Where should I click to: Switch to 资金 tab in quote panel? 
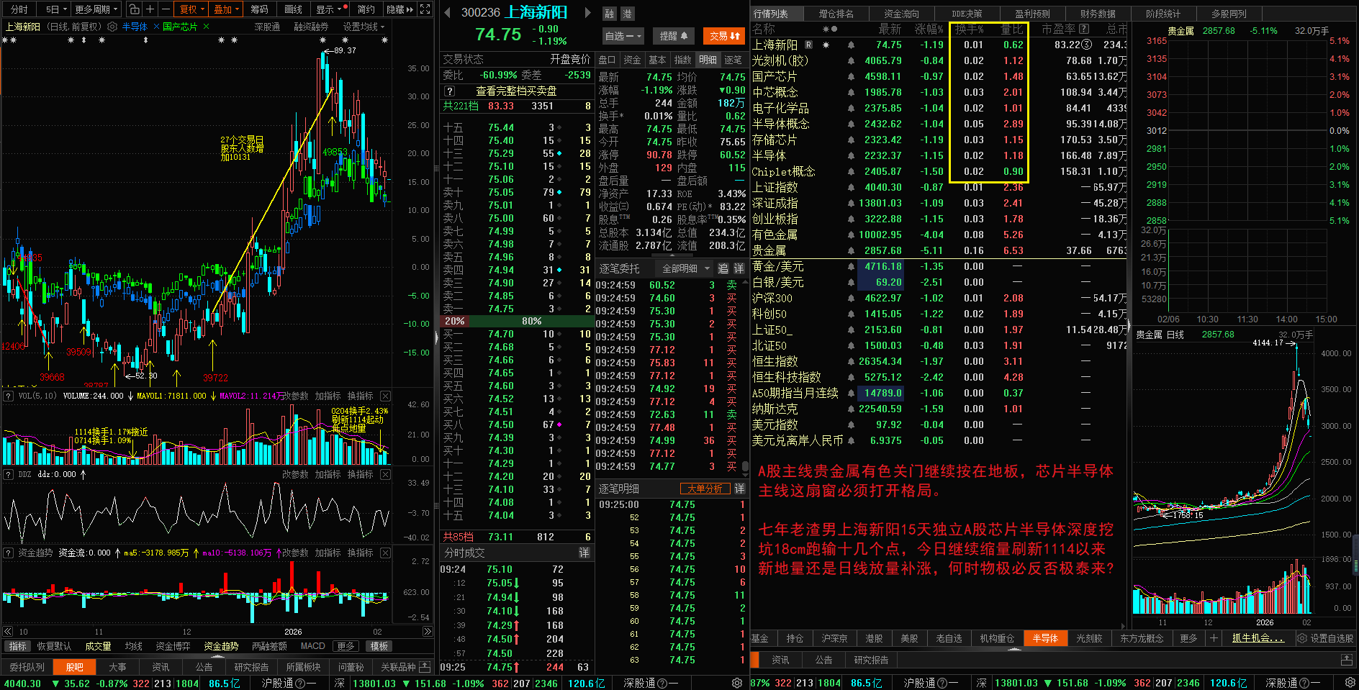click(x=632, y=60)
